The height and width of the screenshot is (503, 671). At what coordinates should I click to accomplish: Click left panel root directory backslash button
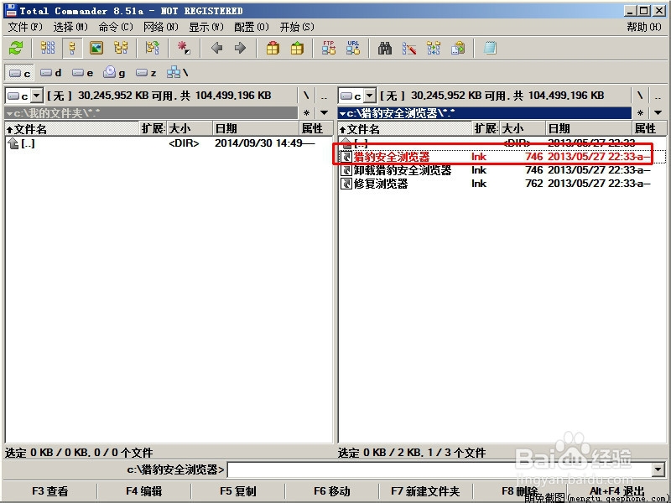(306, 96)
